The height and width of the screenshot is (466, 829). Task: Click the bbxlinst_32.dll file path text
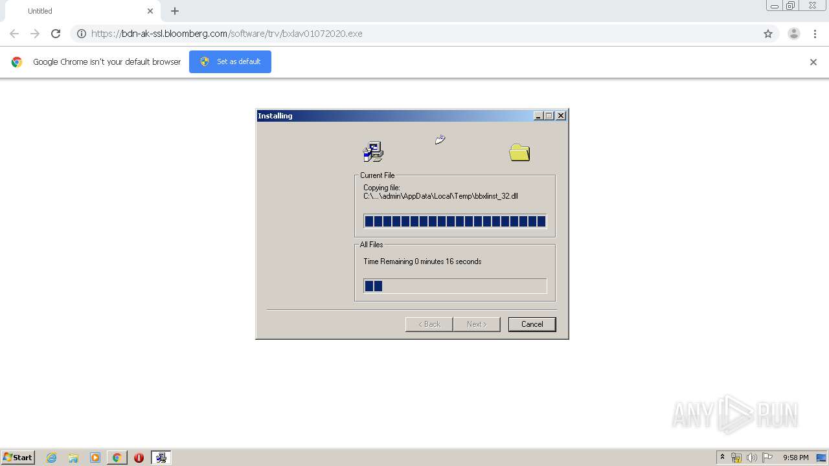(440, 196)
